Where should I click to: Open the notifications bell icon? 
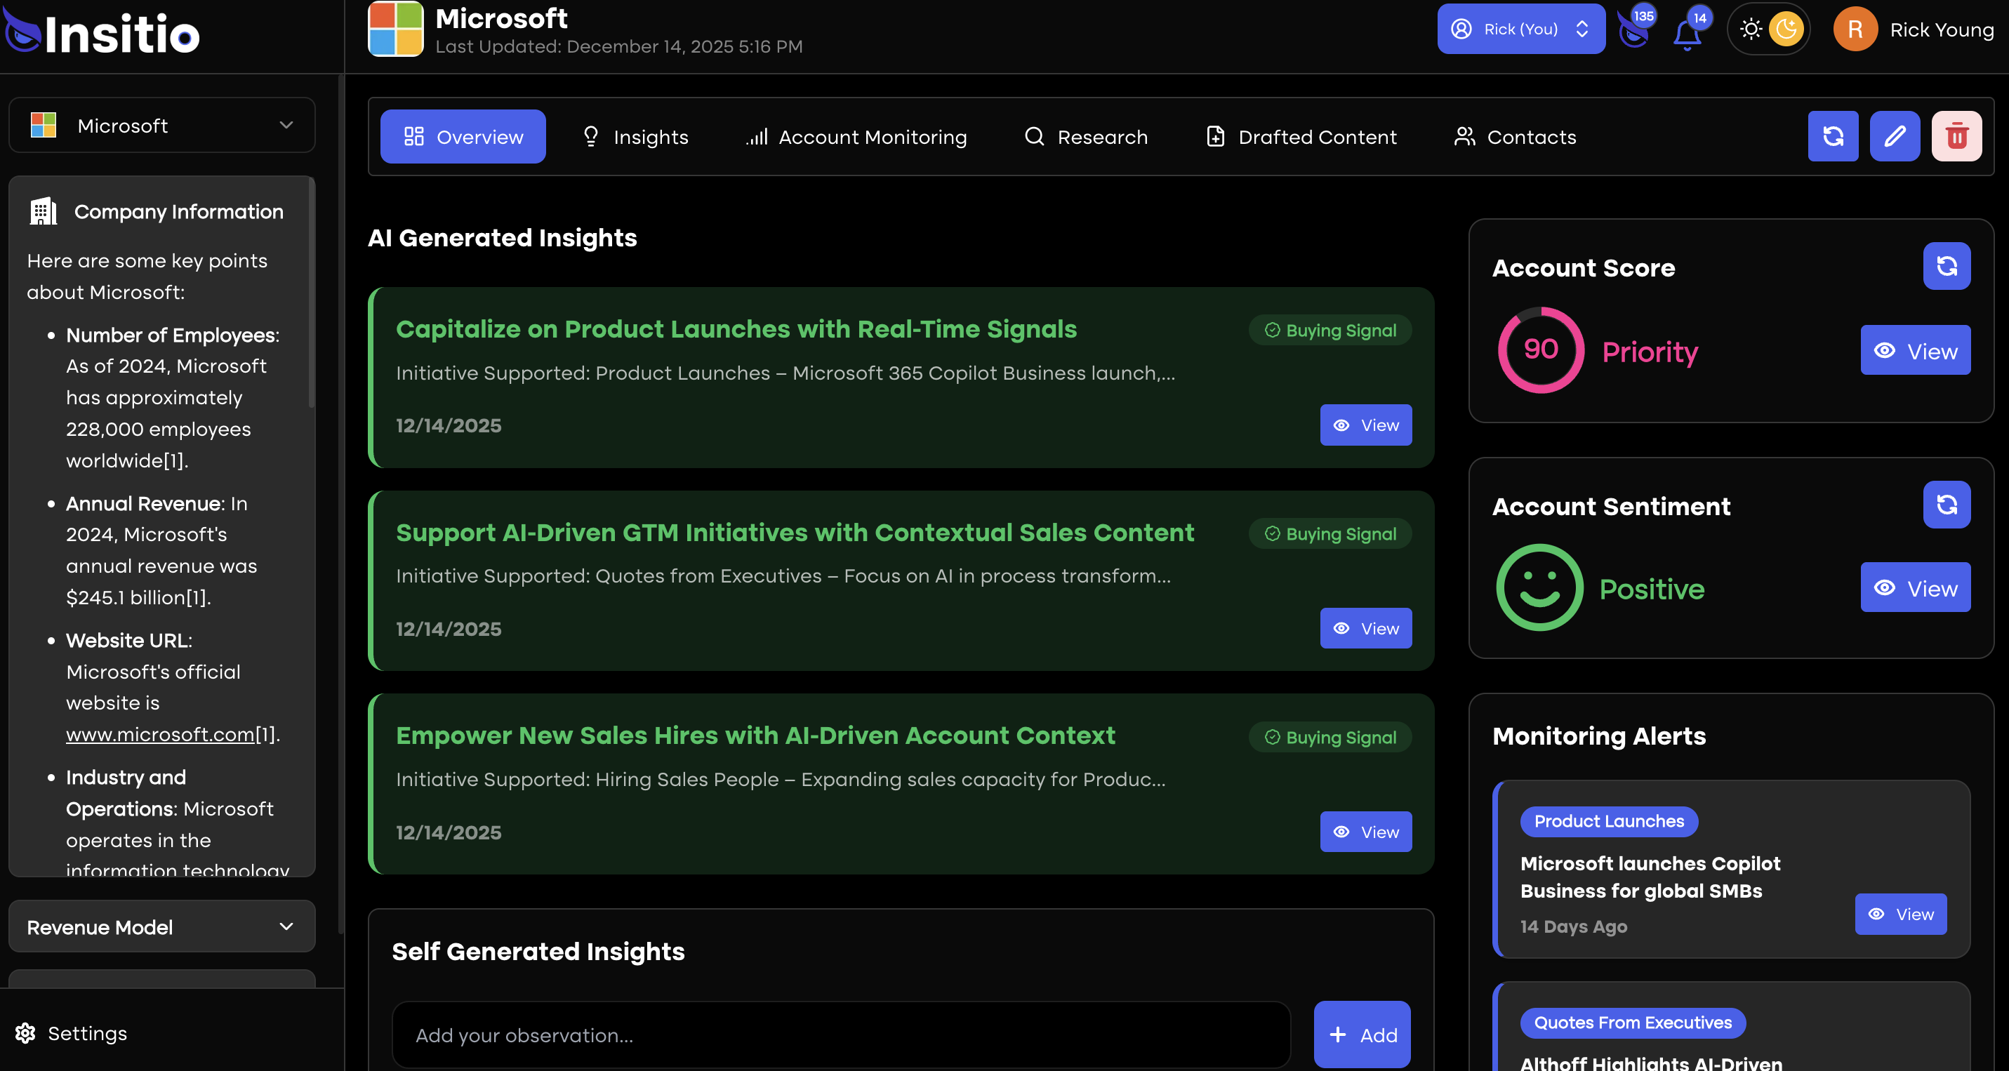(x=1687, y=33)
